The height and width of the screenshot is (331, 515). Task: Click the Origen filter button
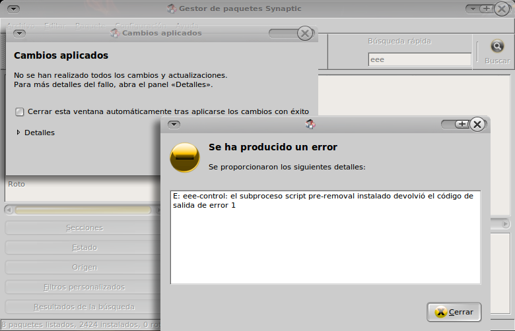coord(84,267)
